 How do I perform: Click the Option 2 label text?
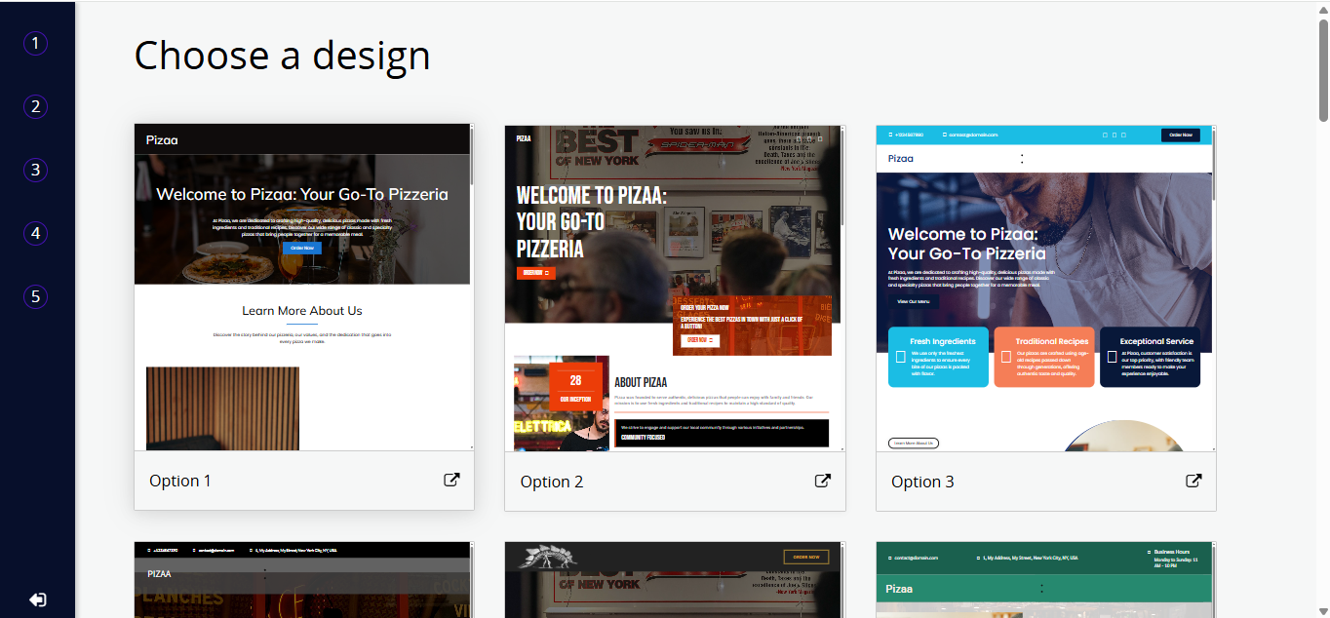[551, 482]
